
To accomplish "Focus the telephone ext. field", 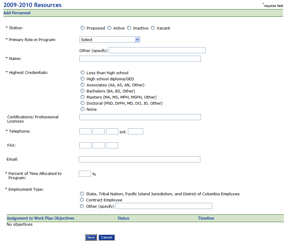I will tap(136, 131).
